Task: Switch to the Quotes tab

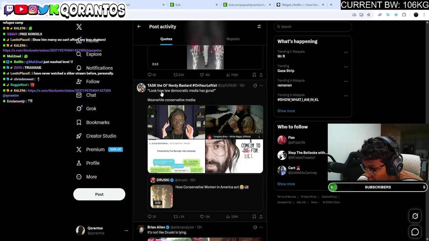Action: [x=166, y=39]
